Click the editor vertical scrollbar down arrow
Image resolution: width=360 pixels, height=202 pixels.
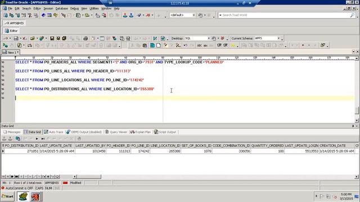point(357,121)
